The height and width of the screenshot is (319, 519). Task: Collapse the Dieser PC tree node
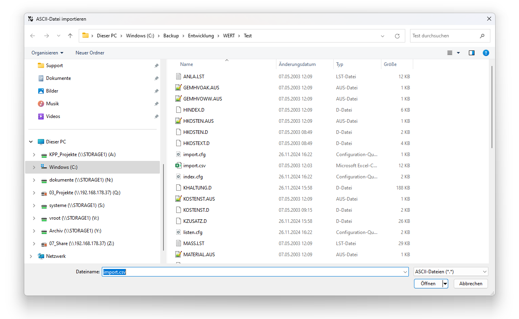pyautogui.click(x=31, y=142)
